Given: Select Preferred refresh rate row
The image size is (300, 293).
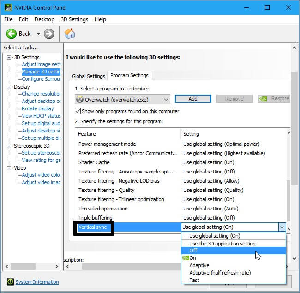Looking at the screenshot, I should point(181,153).
